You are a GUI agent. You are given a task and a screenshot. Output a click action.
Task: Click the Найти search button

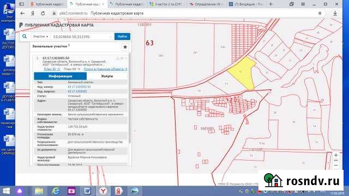(x=122, y=36)
